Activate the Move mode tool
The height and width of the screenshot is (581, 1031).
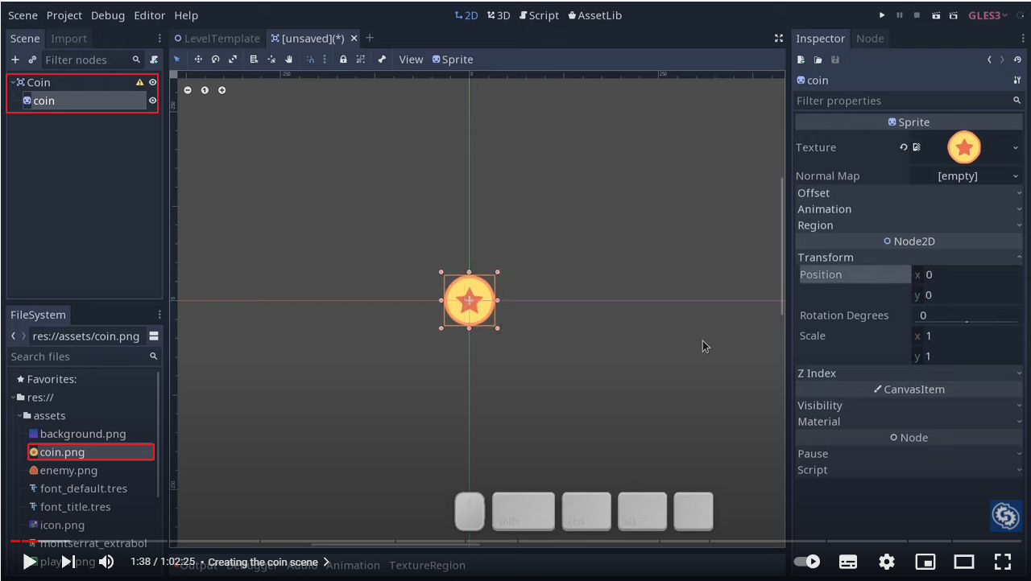[198, 59]
